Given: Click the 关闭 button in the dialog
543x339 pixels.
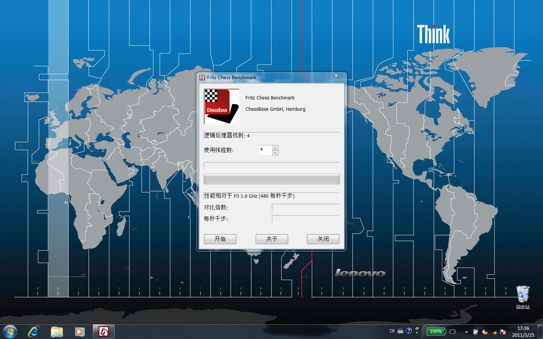Looking at the screenshot, I should click(323, 239).
